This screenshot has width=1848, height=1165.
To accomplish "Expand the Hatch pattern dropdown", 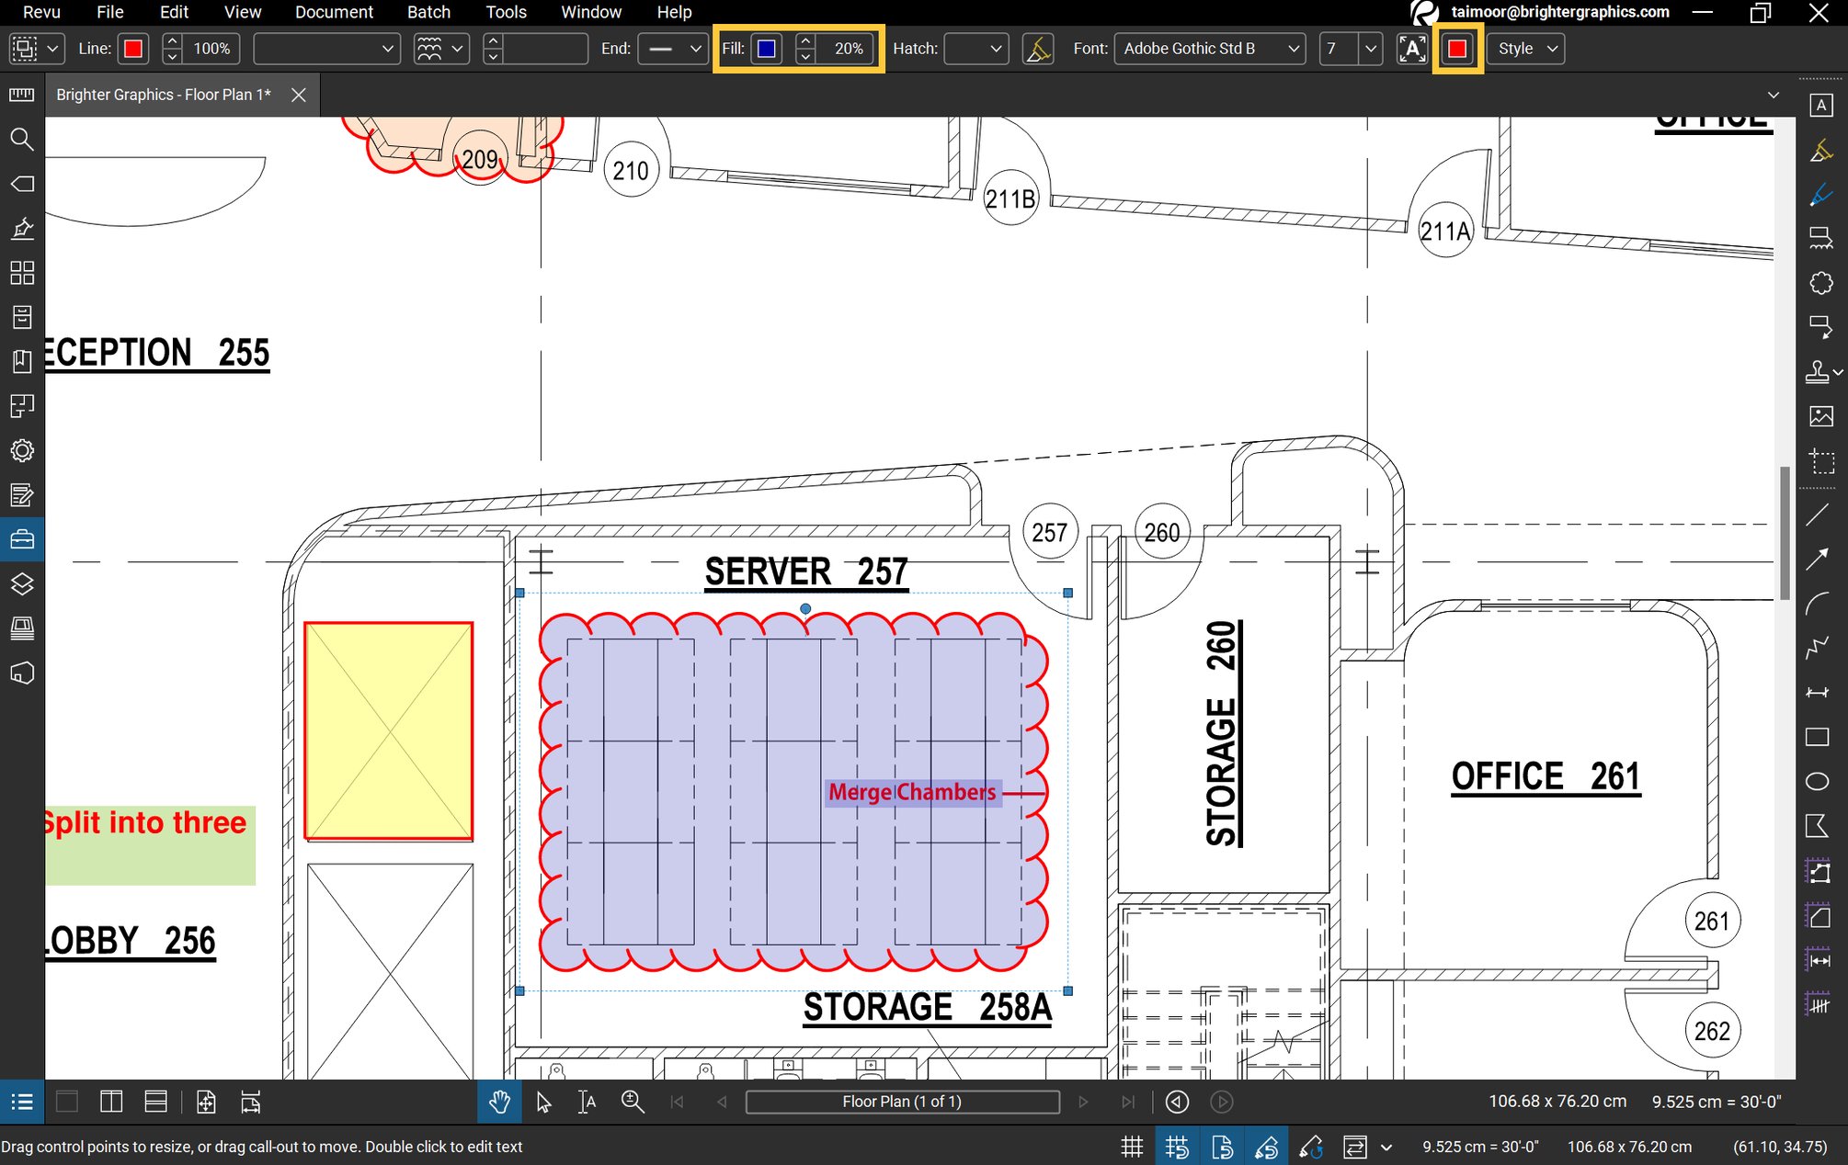I will tap(976, 48).
